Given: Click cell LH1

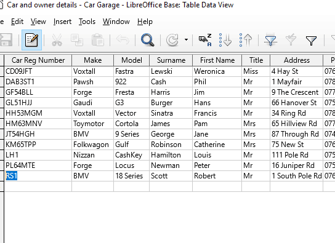Looking at the screenshot, I should pyautogui.click(x=38, y=155).
